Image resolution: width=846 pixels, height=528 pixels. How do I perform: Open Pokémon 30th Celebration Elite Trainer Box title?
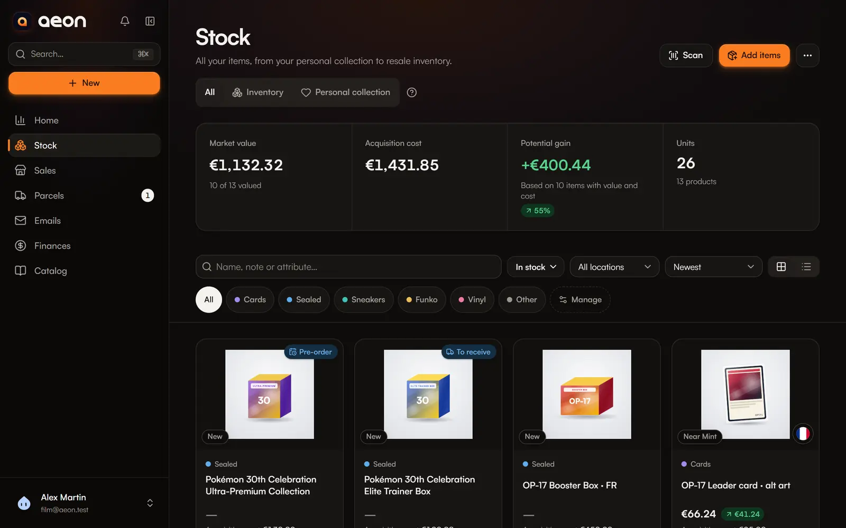(x=420, y=485)
